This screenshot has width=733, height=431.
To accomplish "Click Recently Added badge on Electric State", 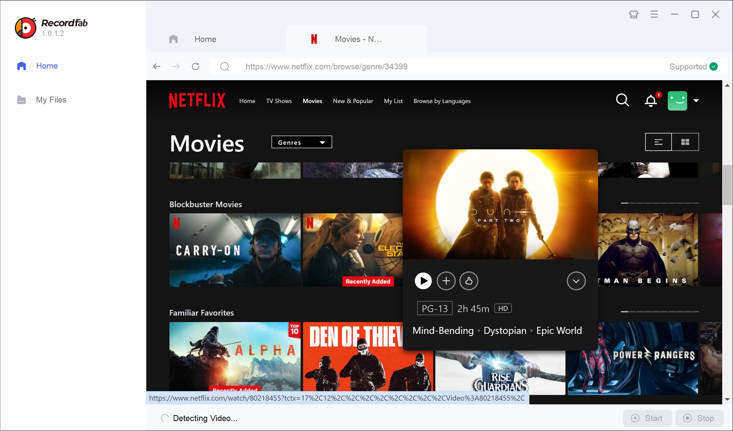I will tap(368, 281).
